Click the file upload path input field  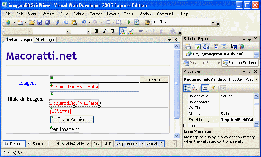(95, 79)
